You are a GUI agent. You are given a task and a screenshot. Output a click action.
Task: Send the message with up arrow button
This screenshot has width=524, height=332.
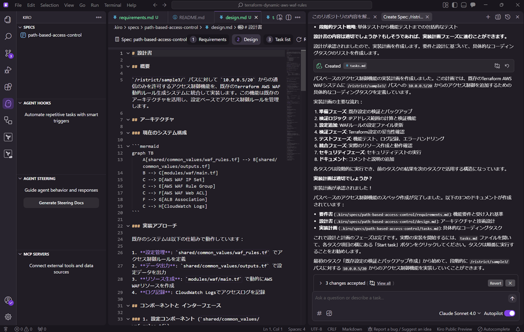pos(512,298)
